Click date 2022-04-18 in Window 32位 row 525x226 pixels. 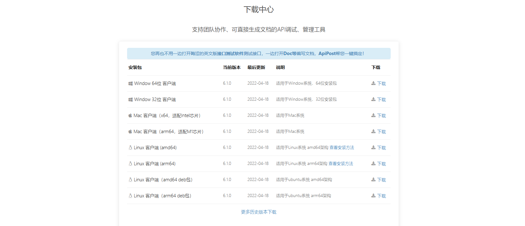click(258, 99)
